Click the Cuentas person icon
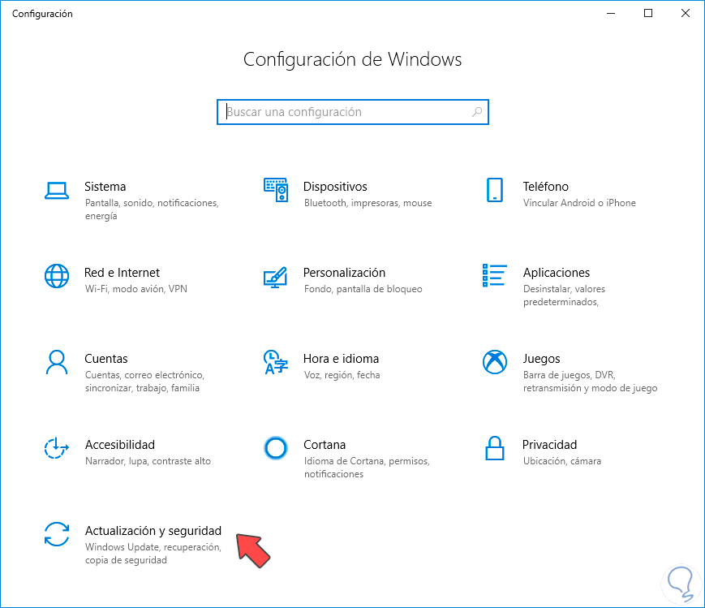 click(x=56, y=362)
